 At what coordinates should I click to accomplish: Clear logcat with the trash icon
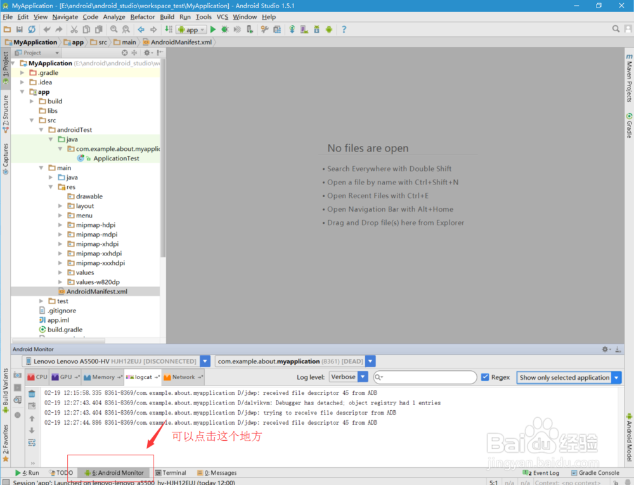[x=32, y=394]
